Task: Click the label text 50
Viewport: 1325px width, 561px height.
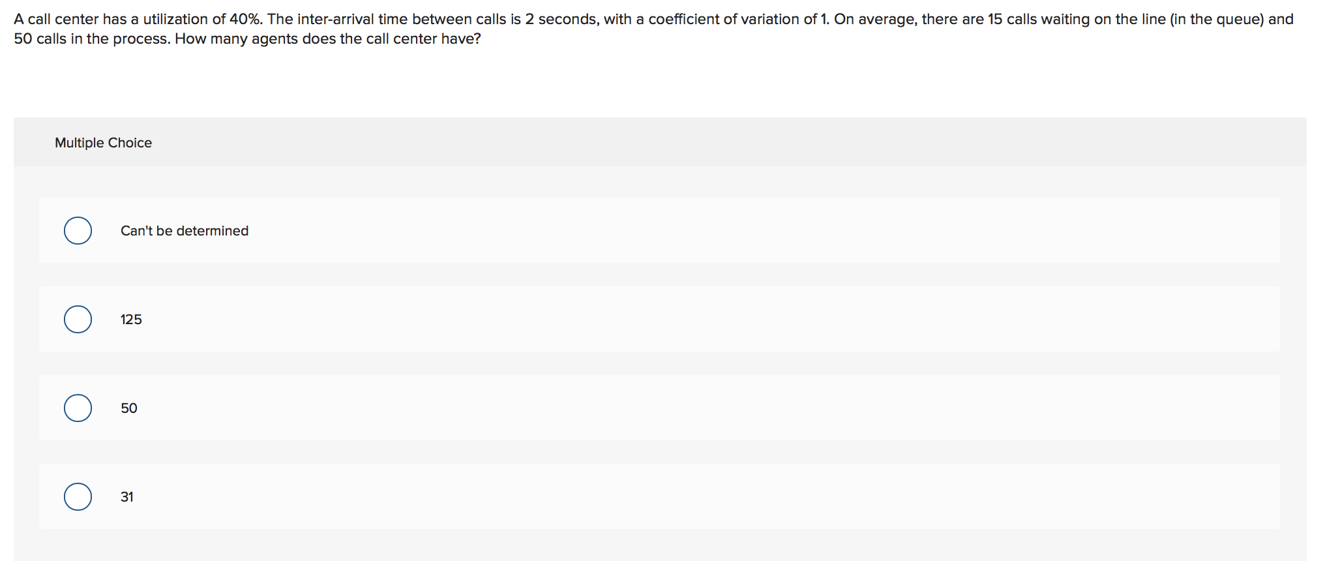Action: coord(128,408)
